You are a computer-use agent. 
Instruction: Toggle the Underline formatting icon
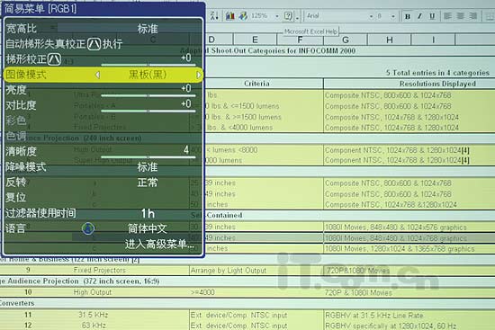[432, 16]
